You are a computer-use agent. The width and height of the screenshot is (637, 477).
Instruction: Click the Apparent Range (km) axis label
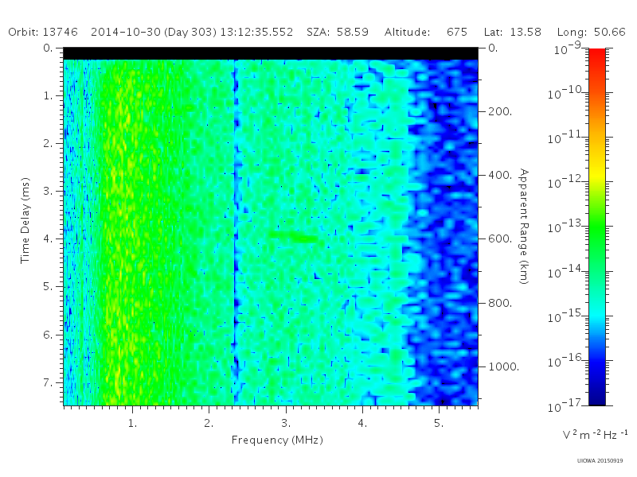524,227
